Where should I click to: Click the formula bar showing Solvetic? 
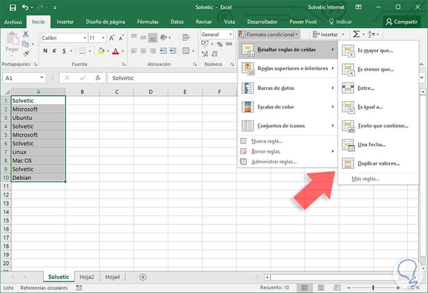(x=173, y=78)
